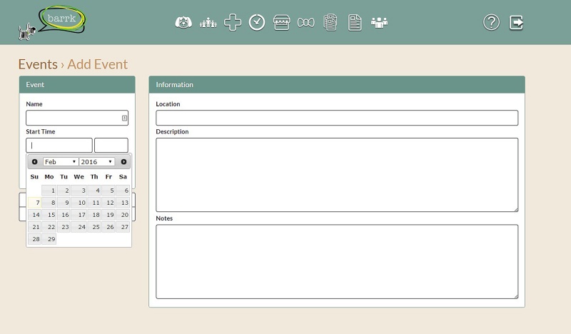Select February 4 in the calendar
Image resolution: width=571 pixels, height=334 pixels.
click(94, 191)
